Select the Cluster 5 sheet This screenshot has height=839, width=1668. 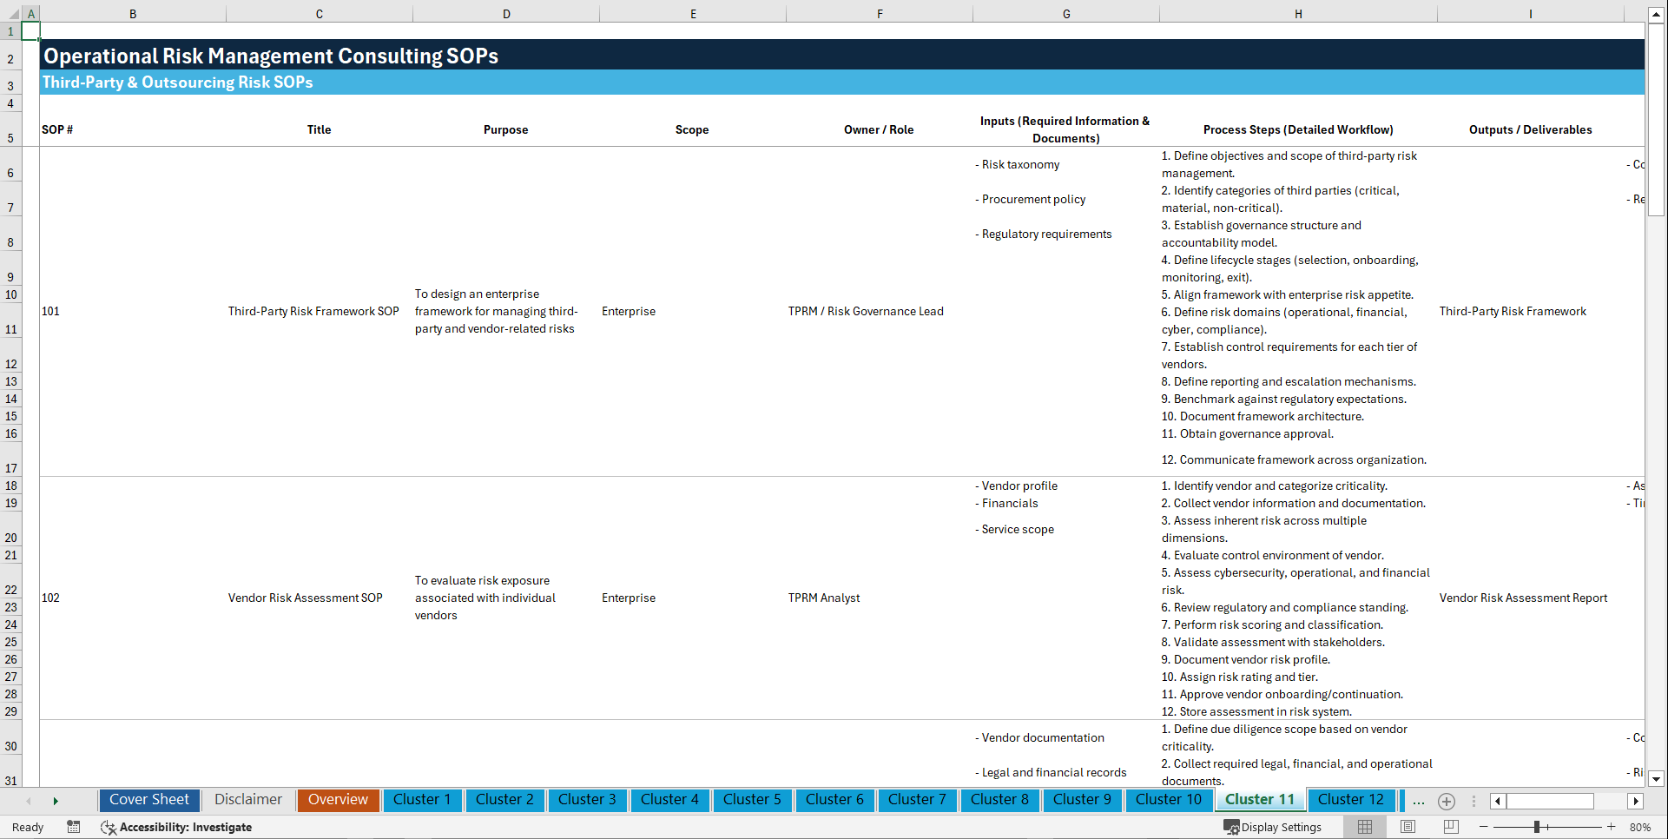(x=752, y=800)
